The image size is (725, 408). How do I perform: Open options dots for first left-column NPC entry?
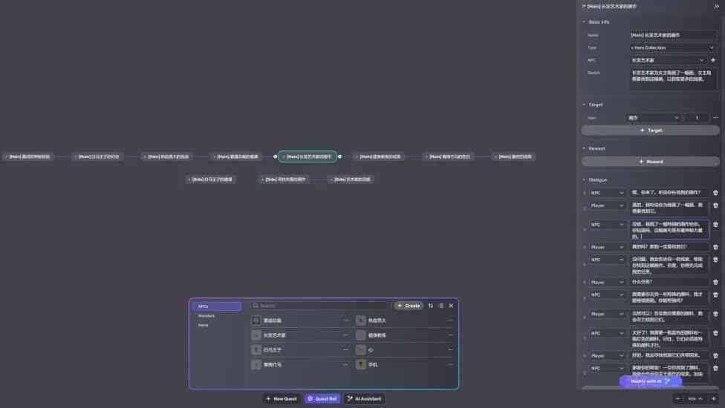pos(345,320)
